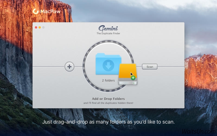This screenshot has height=136, width=217.
Task: Click the plus add-folder button
Action: pos(69,67)
